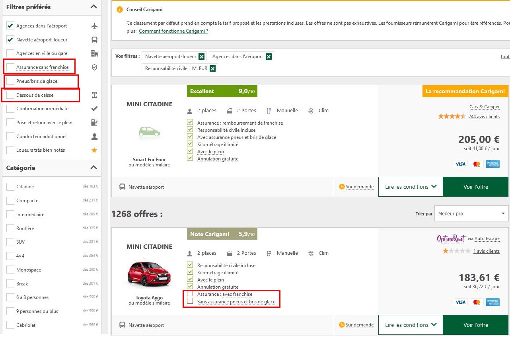Screen dimensions: 510x338
Task: Remove the Navette aéroport-loueur filter tag
Action: (202, 57)
